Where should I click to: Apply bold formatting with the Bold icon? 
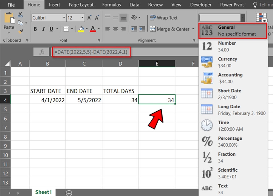coord(35,29)
